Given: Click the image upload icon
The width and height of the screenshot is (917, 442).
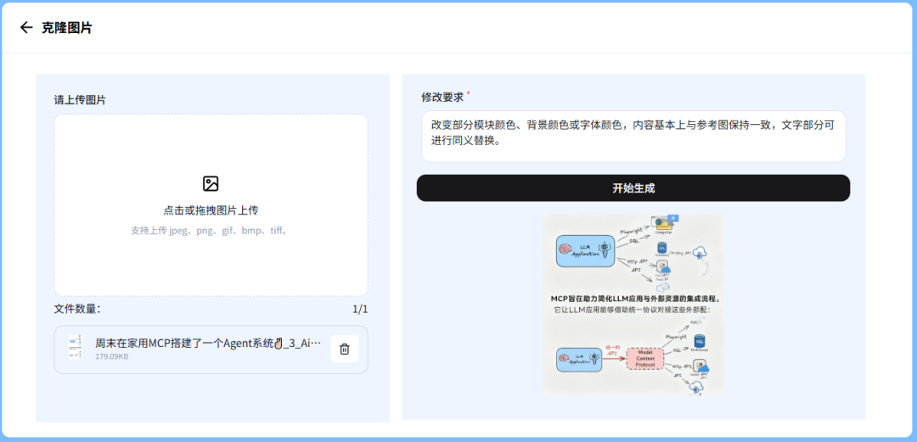Looking at the screenshot, I should [211, 183].
